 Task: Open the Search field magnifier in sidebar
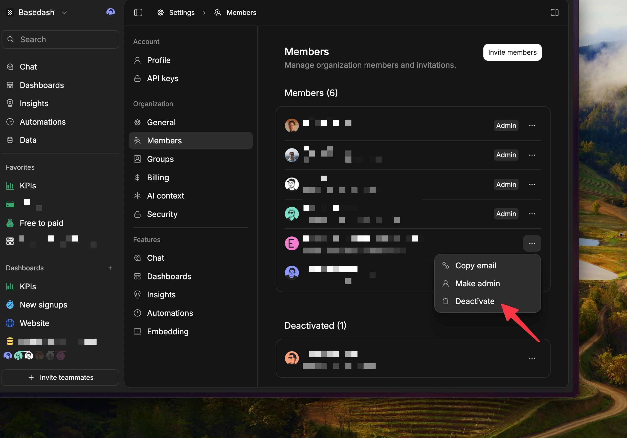click(x=11, y=39)
